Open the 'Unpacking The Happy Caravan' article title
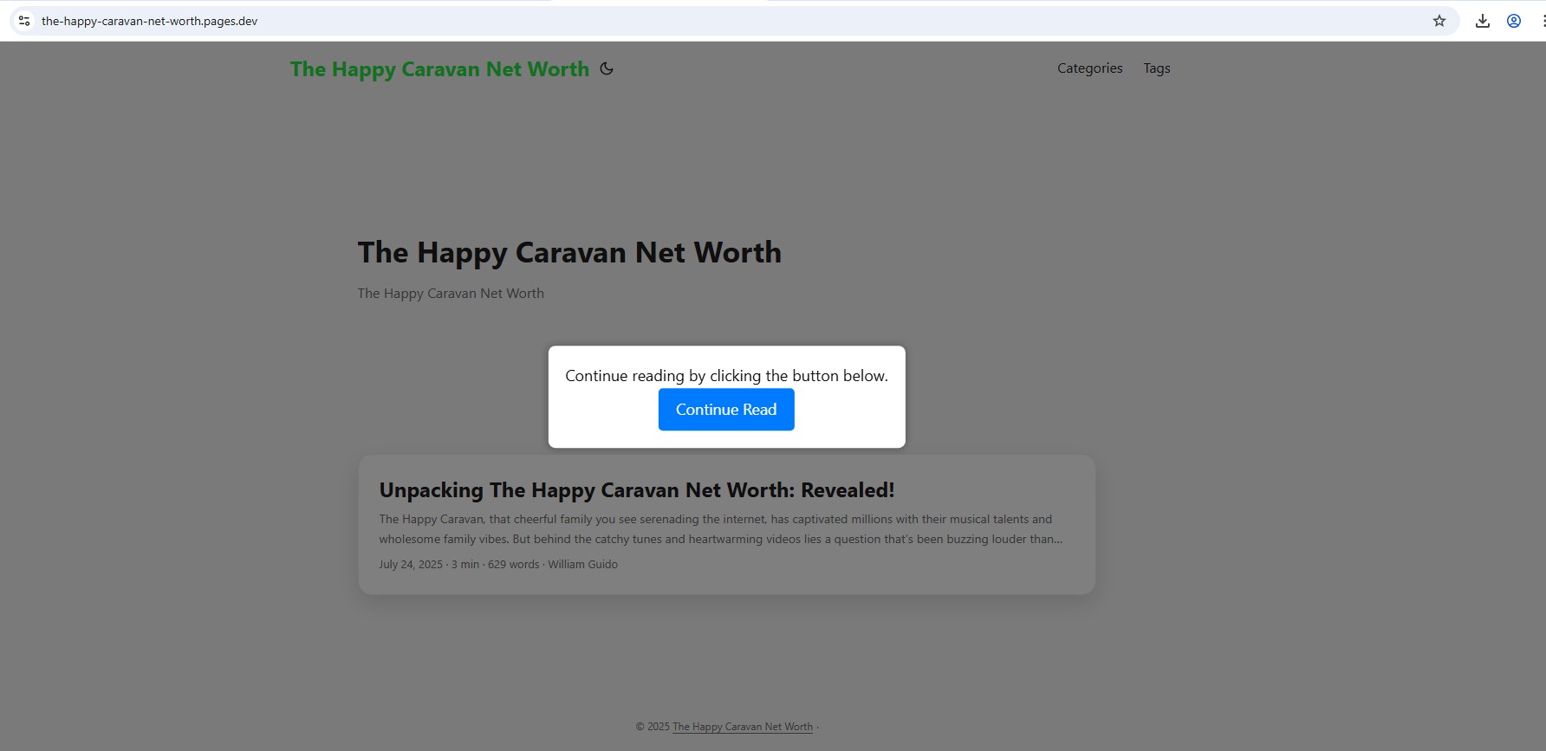This screenshot has width=1546, height=751. coord(636,490)
